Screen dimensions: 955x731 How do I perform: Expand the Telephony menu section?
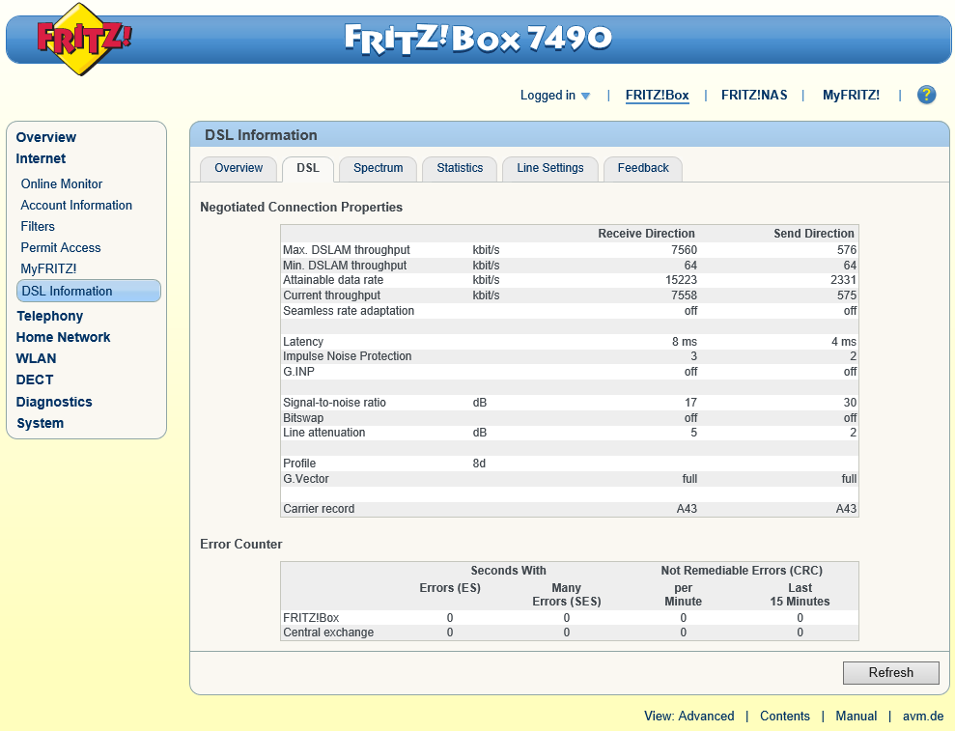tap(49, 316)
